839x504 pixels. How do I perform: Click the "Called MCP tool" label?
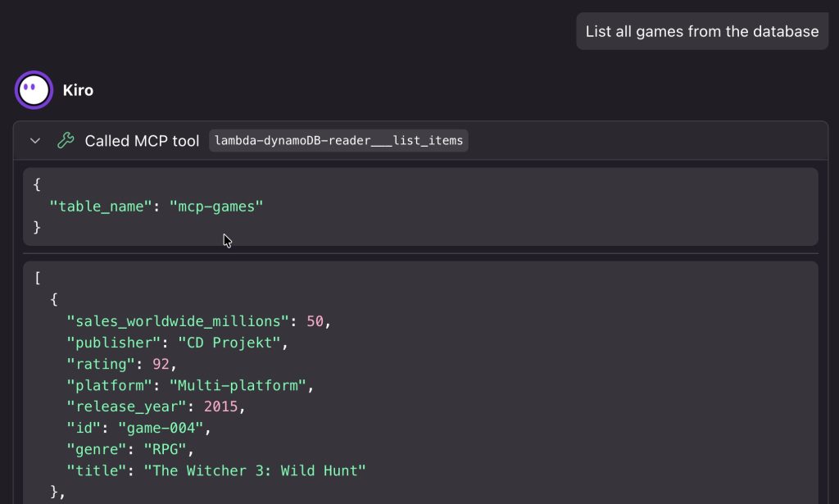tap(142, 141)
